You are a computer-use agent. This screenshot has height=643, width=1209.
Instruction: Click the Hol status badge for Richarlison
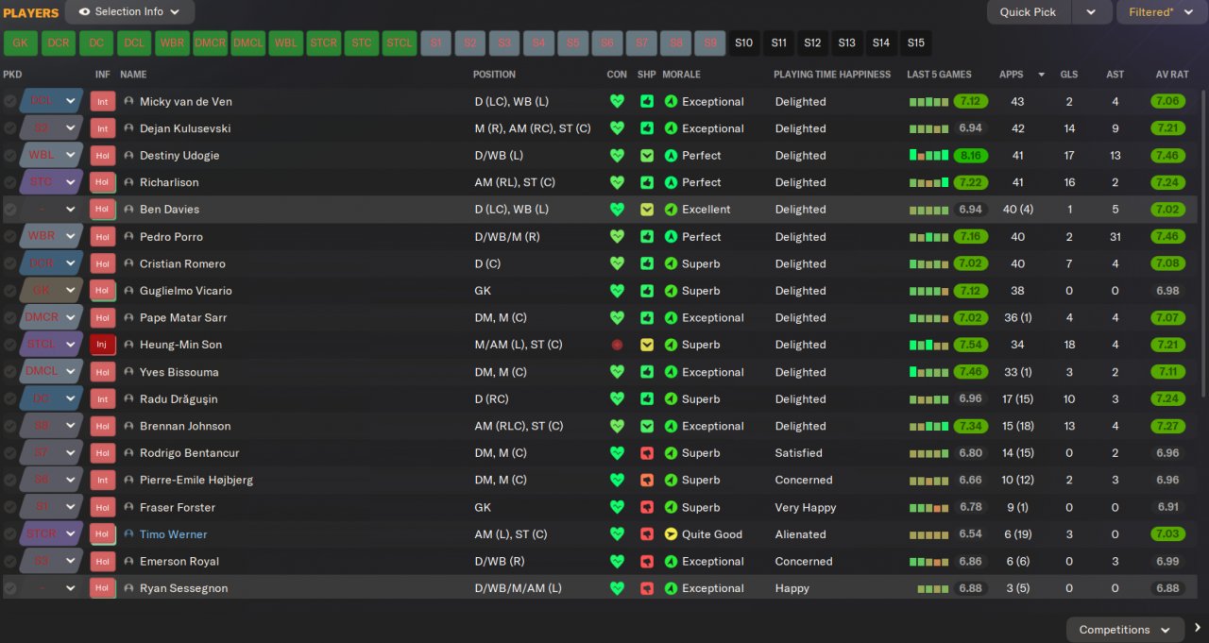102,182
